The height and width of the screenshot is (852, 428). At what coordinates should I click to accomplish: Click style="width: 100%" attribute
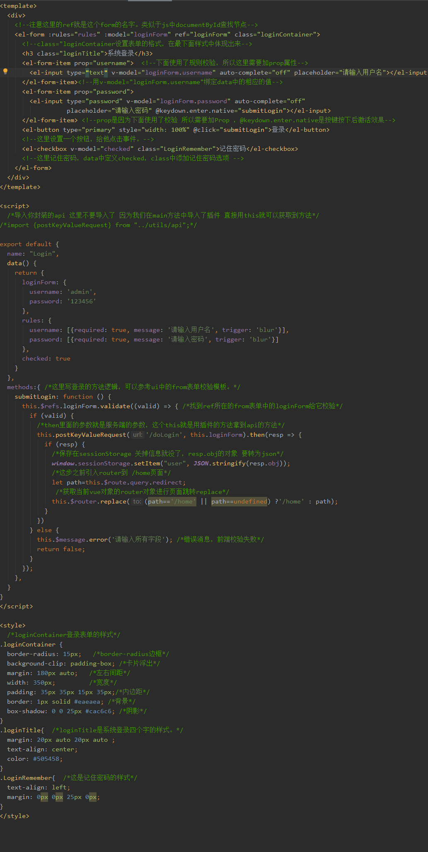tap(154, 130)
